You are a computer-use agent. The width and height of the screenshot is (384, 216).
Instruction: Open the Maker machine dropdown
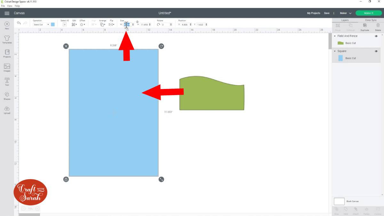tap(346, 13)
